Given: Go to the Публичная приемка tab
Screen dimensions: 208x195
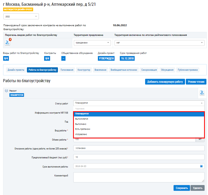Looking at the screenshot, I should point(187,70).
